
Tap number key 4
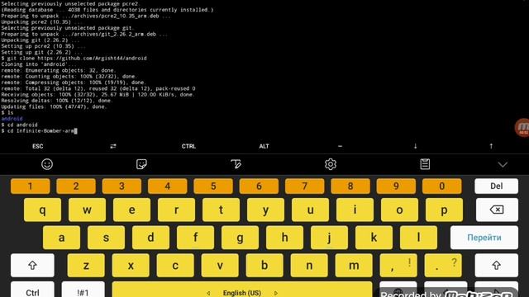click(x=167, y=186)
